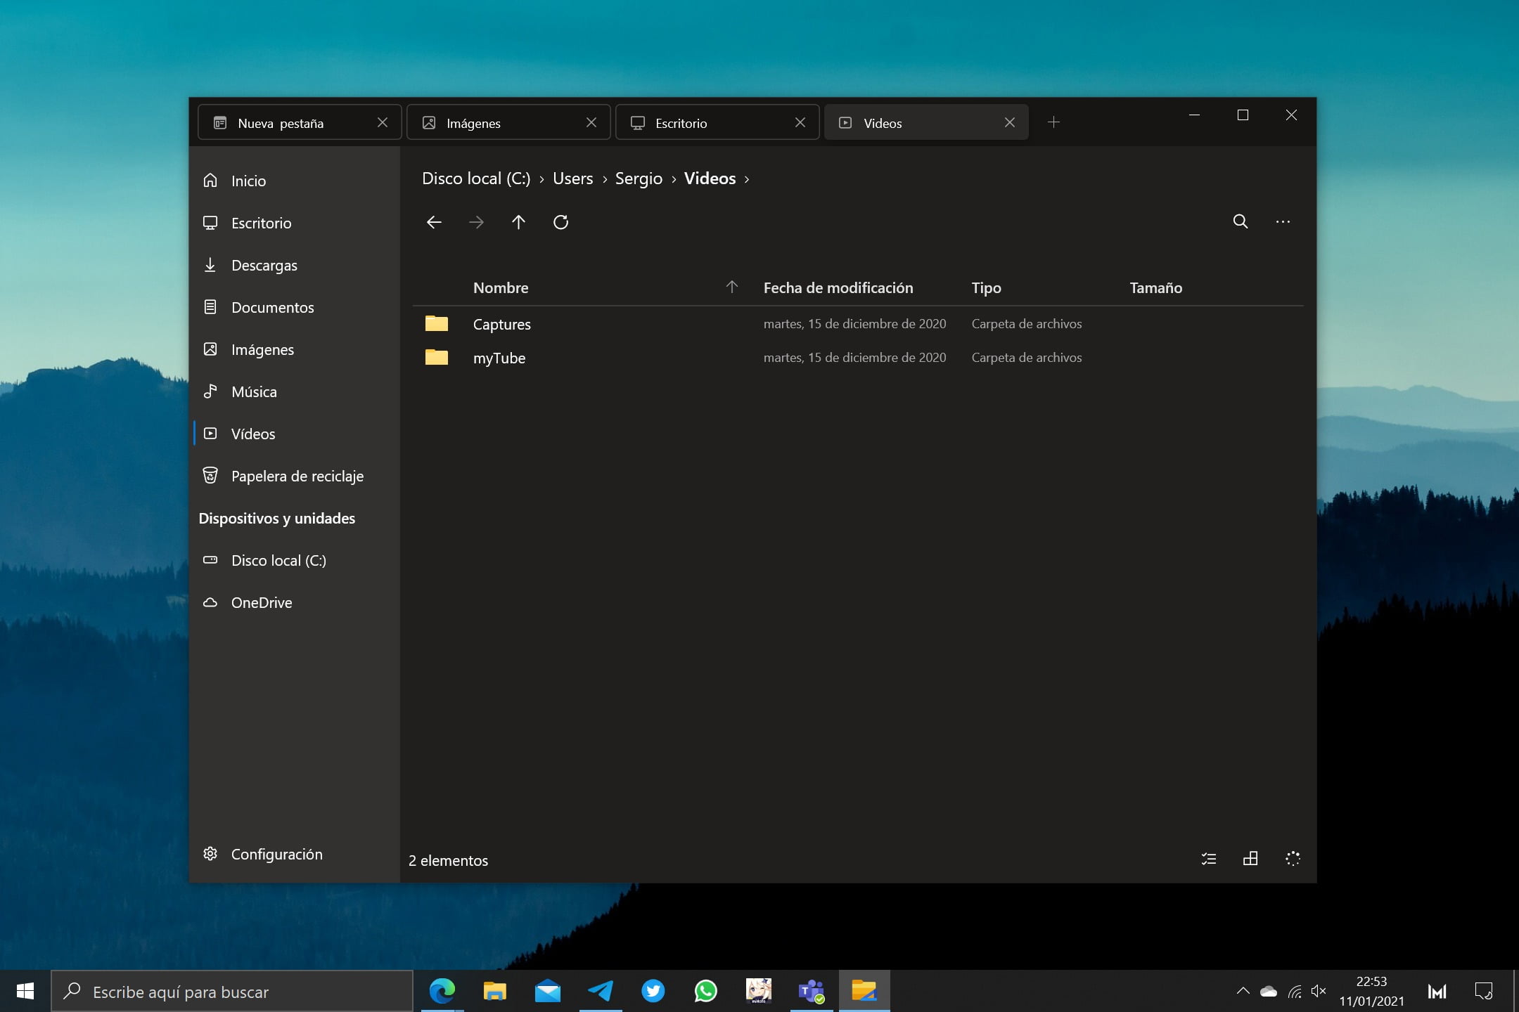Viewport: 1519px width, 1012px height.
Task: Select Vídeos in the sidebar
Action: click(253, 434)
